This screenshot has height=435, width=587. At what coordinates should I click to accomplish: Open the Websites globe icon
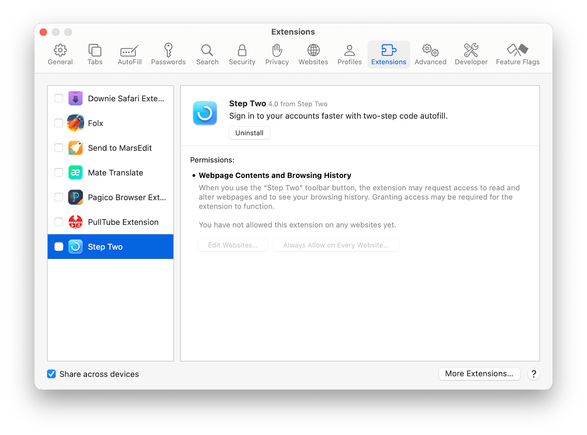(x=313, y=50)
